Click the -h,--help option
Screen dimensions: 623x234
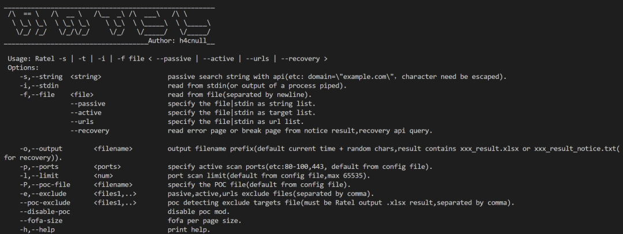(37, 229)
